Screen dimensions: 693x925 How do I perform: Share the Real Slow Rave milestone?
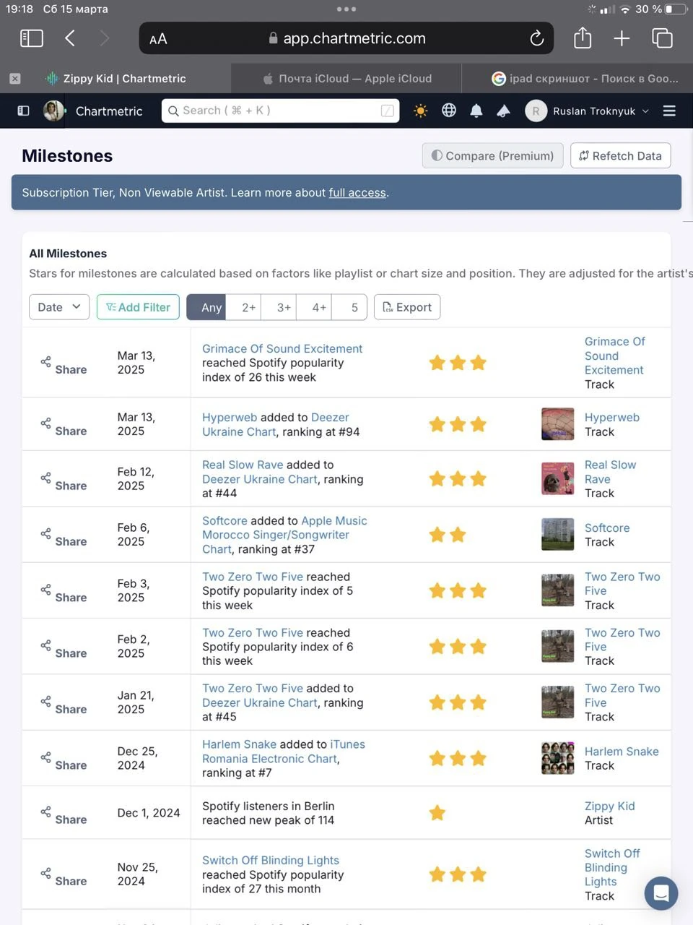64,482
